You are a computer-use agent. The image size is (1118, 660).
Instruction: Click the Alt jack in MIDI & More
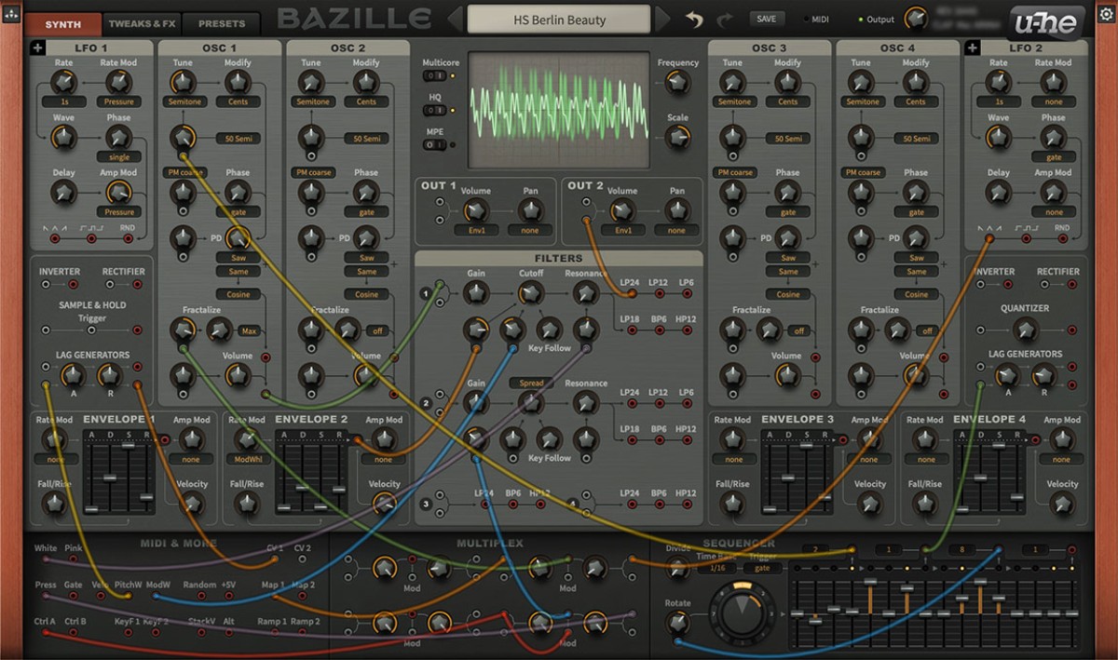pyautogui.click(x=229, y=633)
